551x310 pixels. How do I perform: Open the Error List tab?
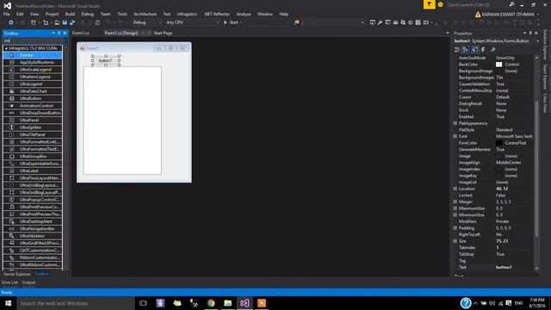click(x=9, y=282)
